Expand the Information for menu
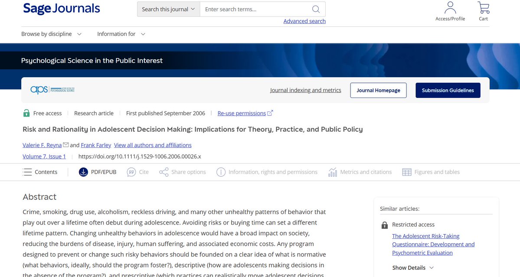This screenshot has width=520, height=277. 121,34
